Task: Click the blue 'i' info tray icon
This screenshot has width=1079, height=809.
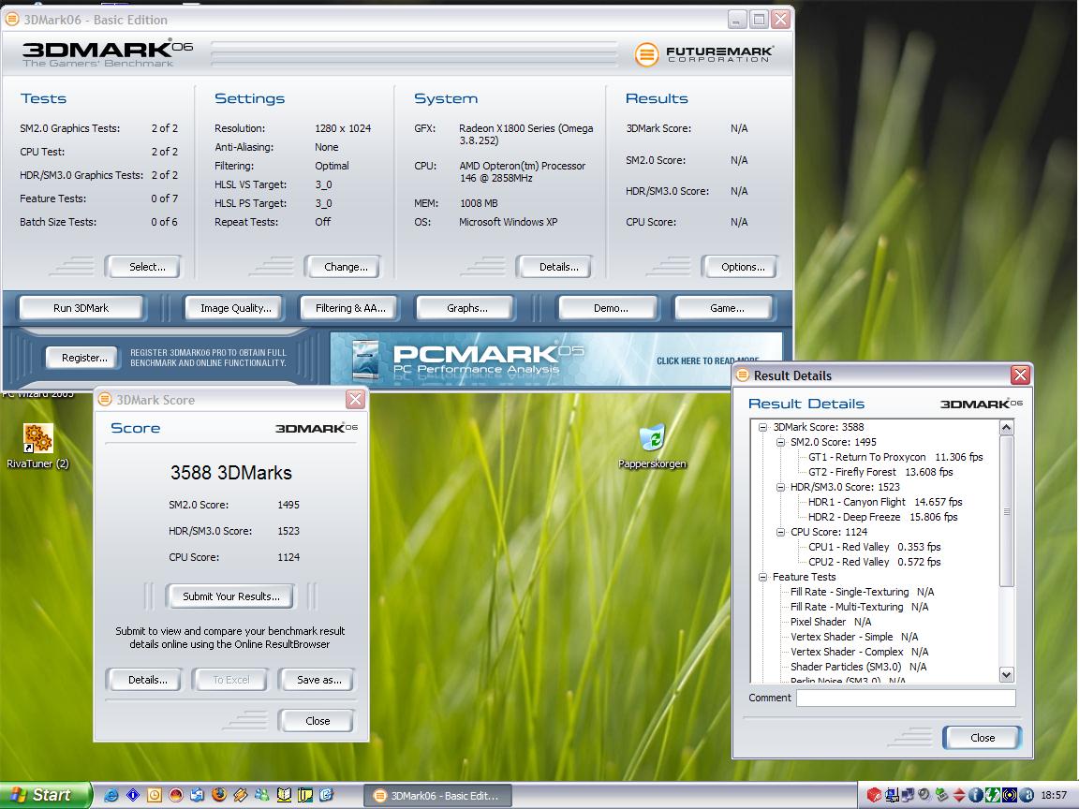Action: (x=975, y=795)
